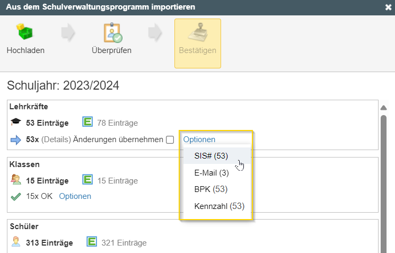
Task: Enable the Änderungen übernehmen checkbox
Action: coord(170,139)
